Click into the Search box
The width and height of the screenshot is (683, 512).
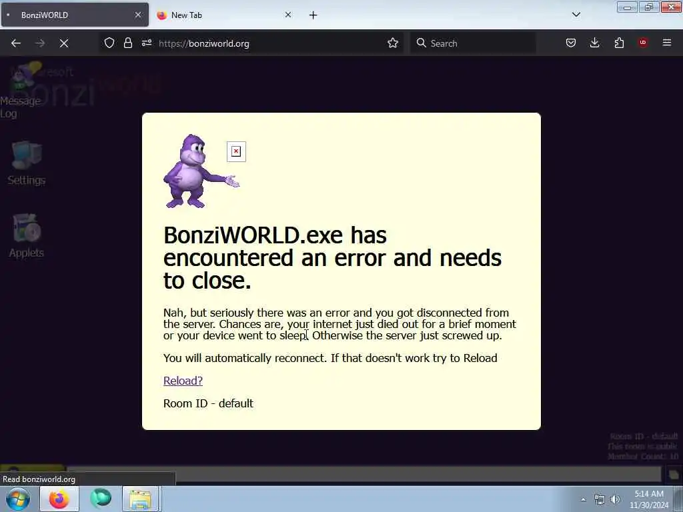tap(474, 43)
